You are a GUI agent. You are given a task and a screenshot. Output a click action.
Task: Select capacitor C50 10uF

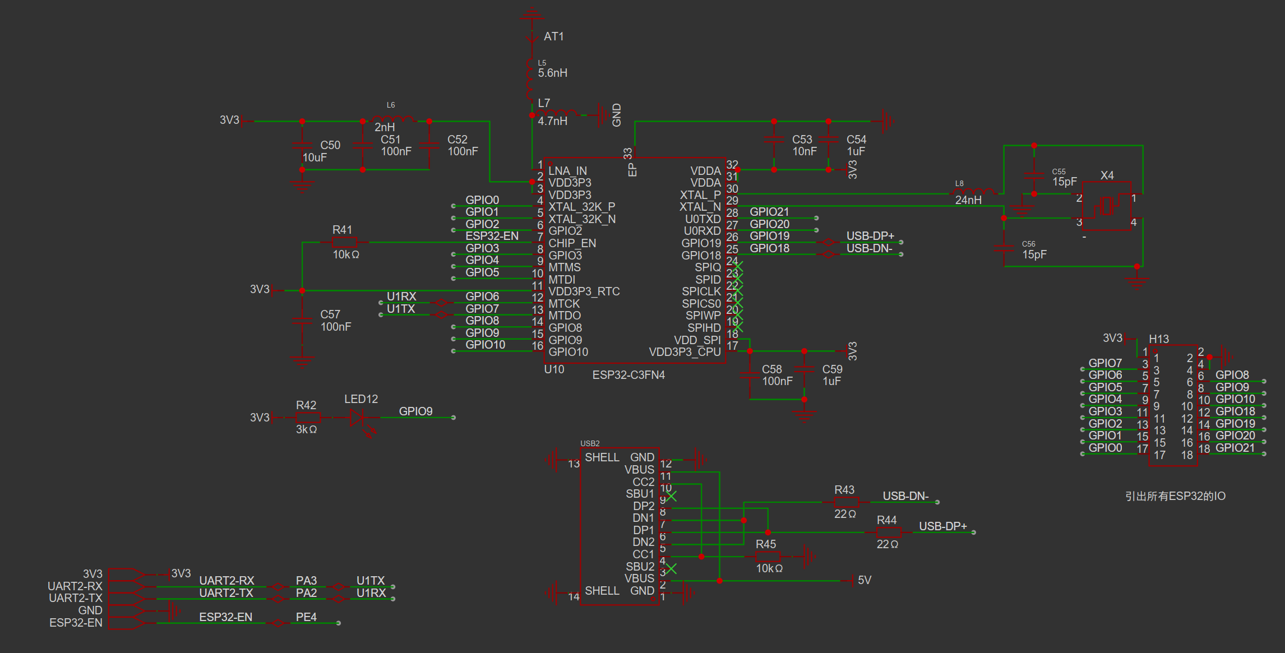pyautogui.click(x=303, y=145)
